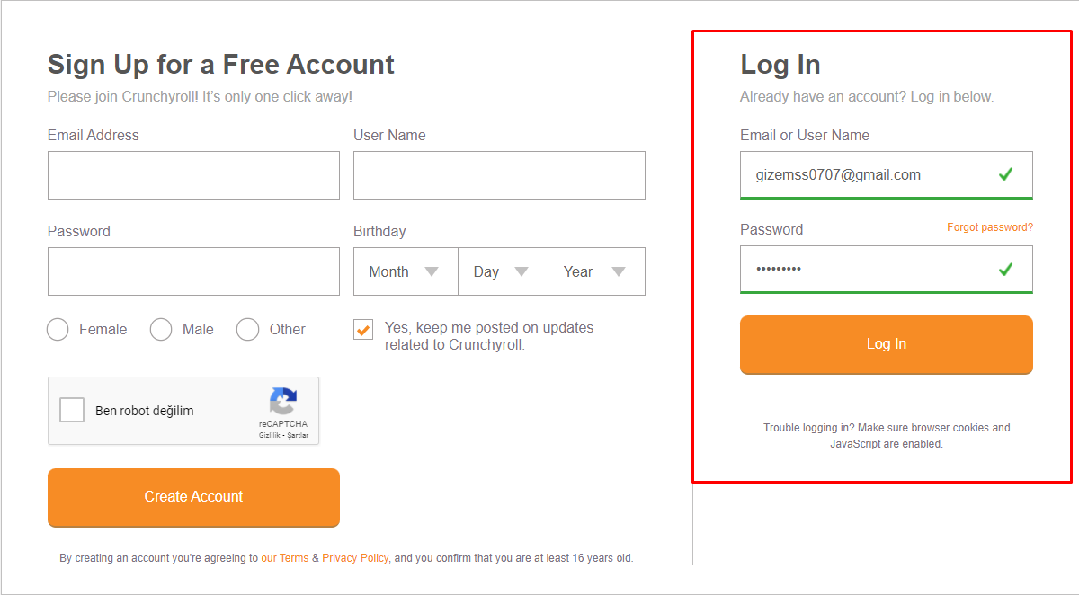Open the reCAPTCHA 'Gizlilik' privacy link

click(x=269, y=436)
